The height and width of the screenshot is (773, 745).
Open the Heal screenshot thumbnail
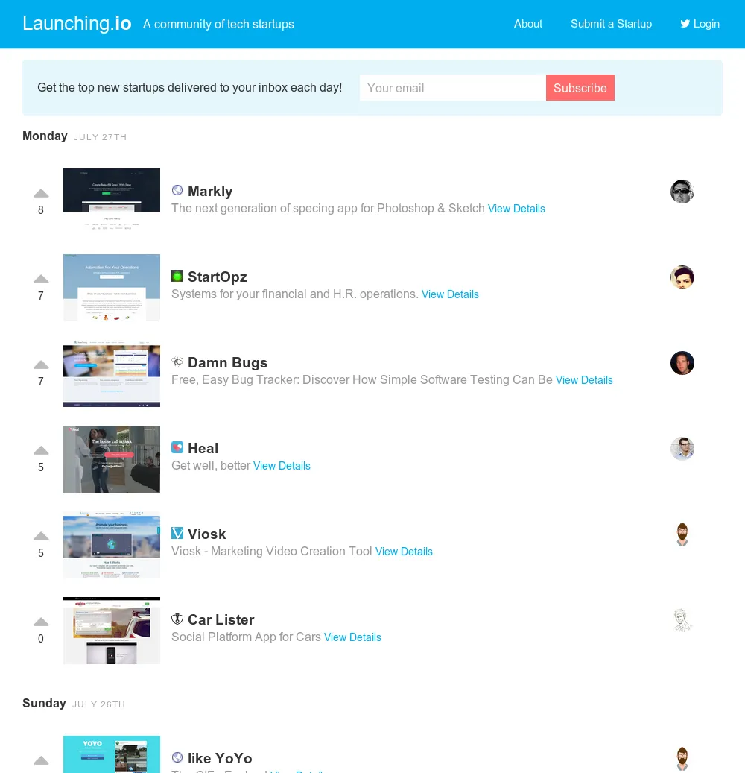tap(112, 459)
